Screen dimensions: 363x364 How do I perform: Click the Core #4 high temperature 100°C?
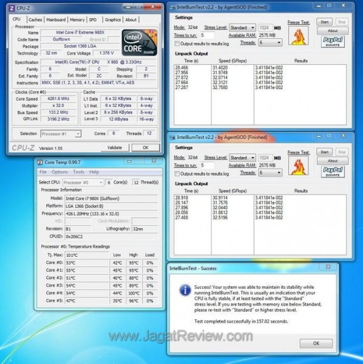point(134,293)
